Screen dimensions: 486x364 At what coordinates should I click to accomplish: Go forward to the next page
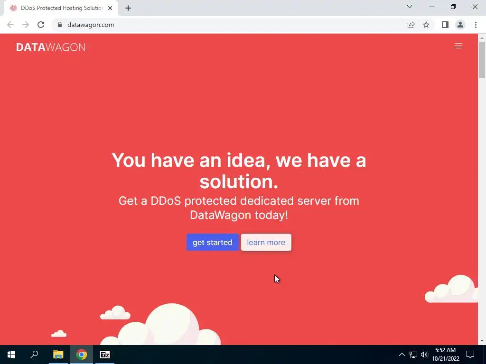pos(26,25)
